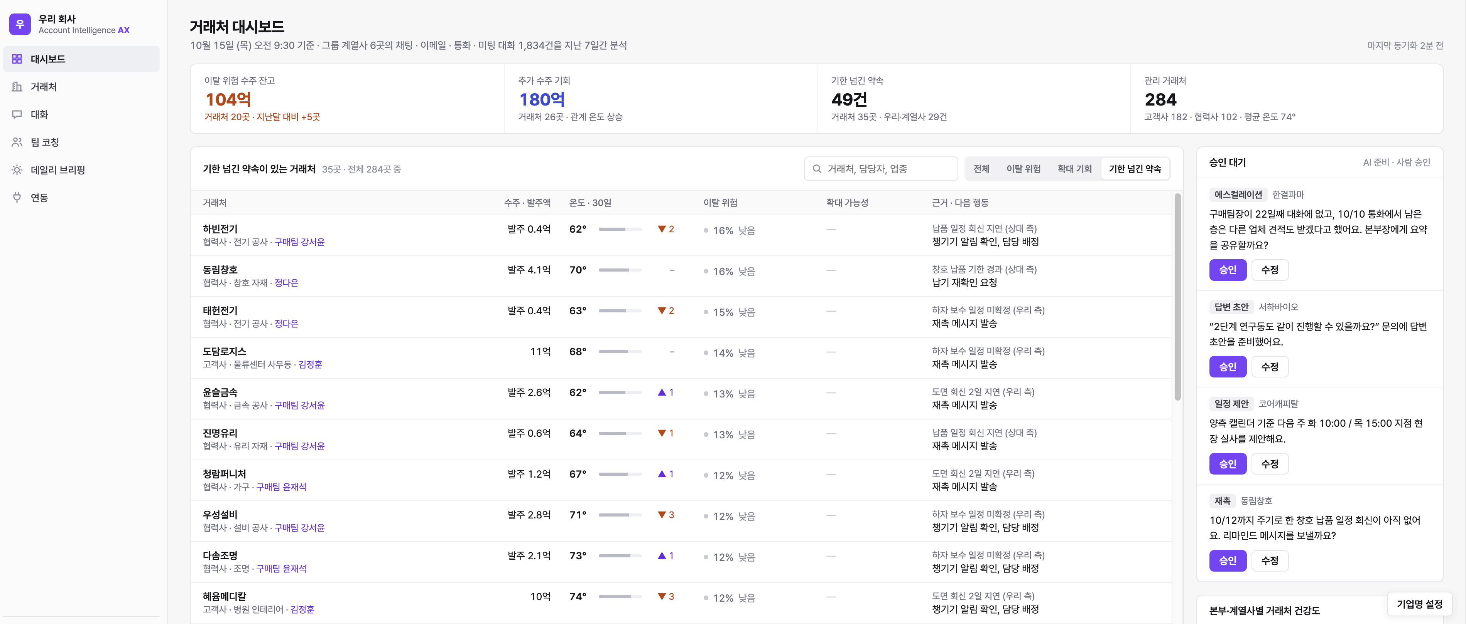Click the 거래처 building icon in sidebar
The height and width of the screenshot is (624, 1466).
point(17,86)
